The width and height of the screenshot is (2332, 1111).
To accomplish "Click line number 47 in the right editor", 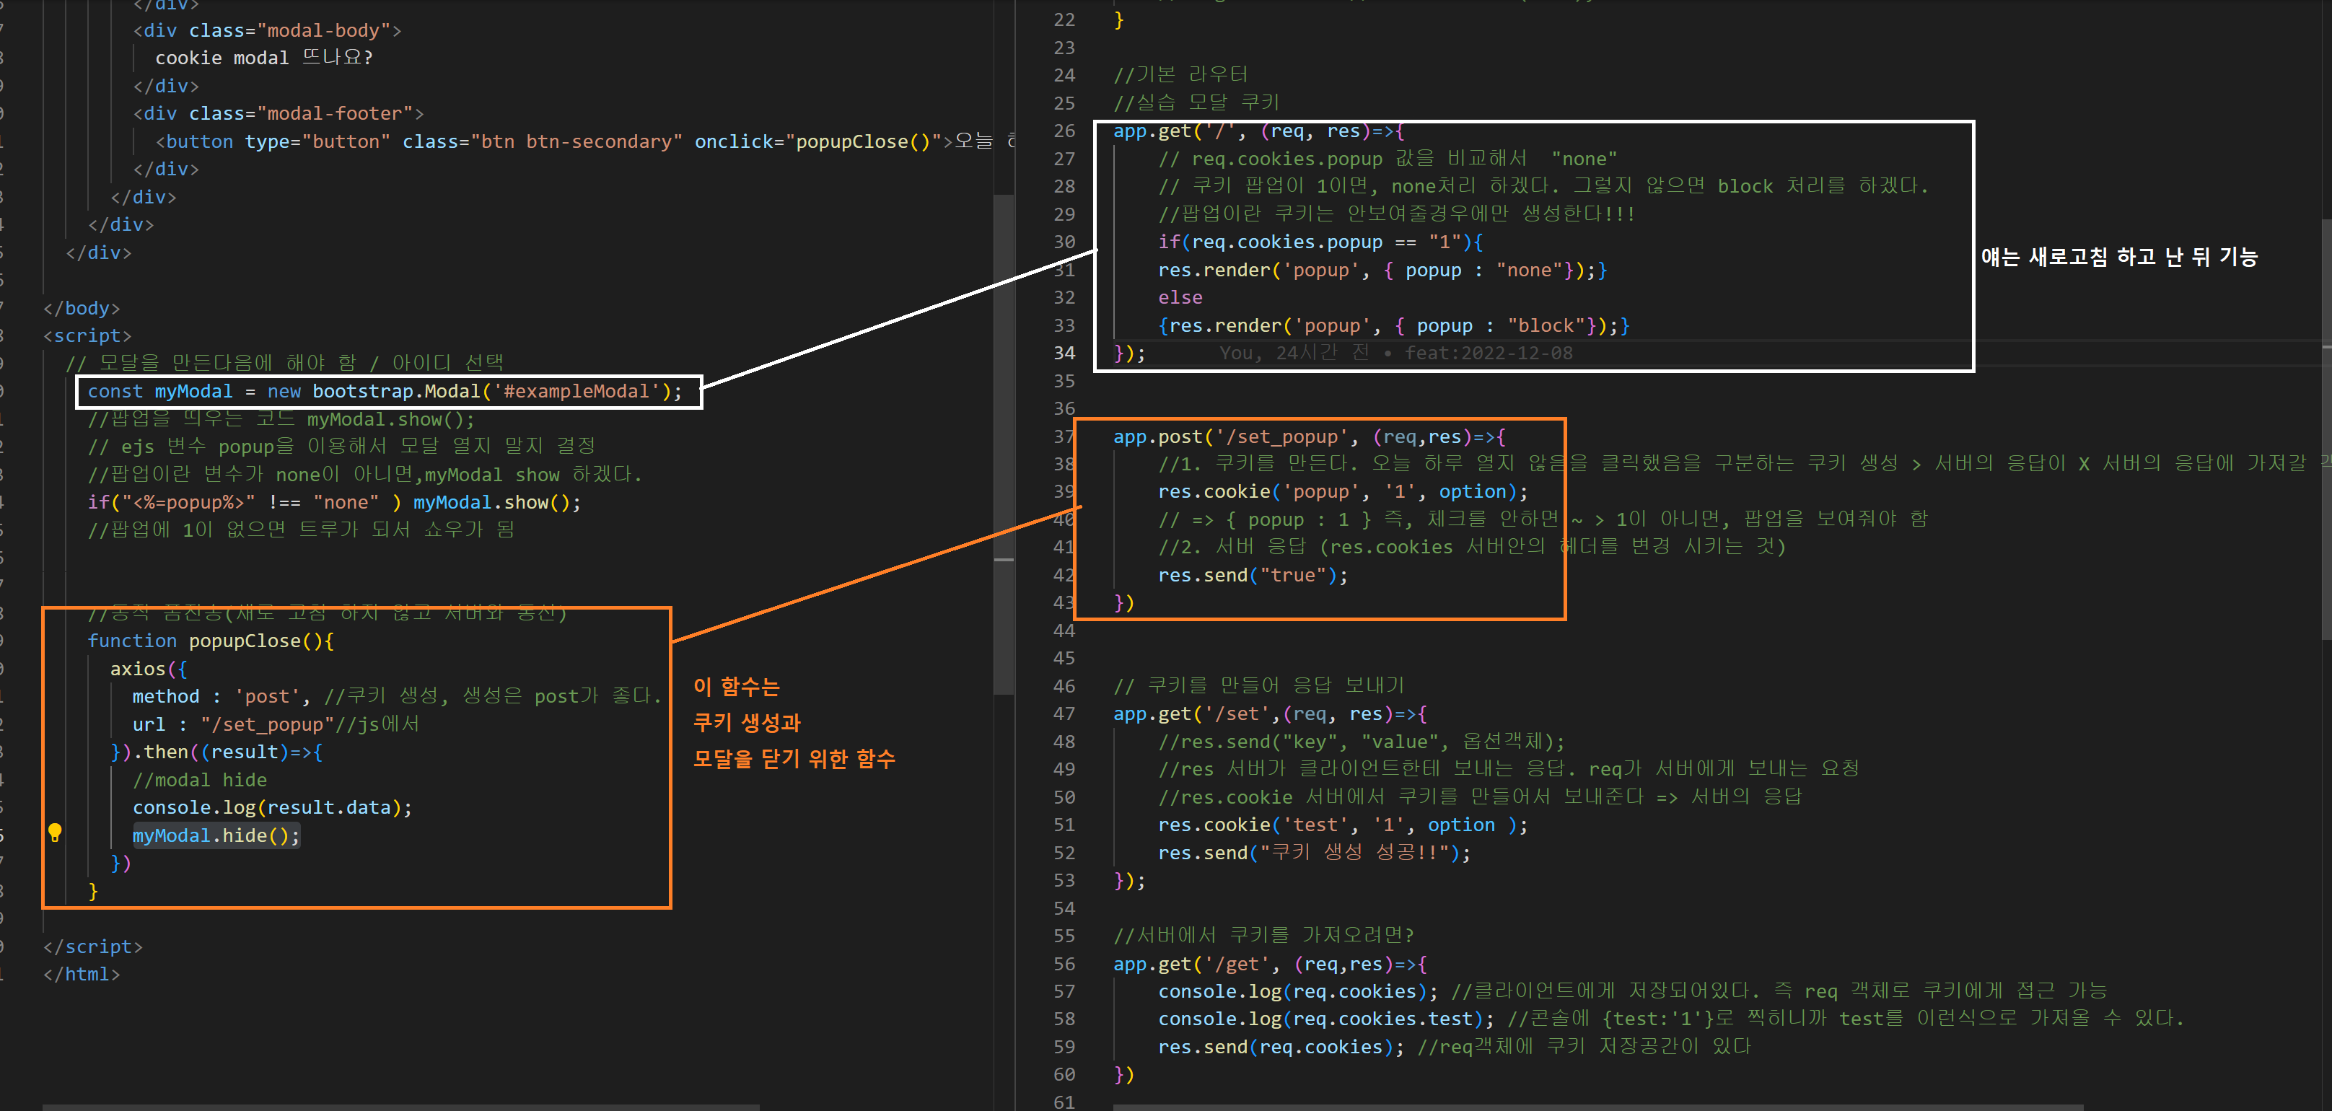I will pyautogui.click(x=1064, y=713).
